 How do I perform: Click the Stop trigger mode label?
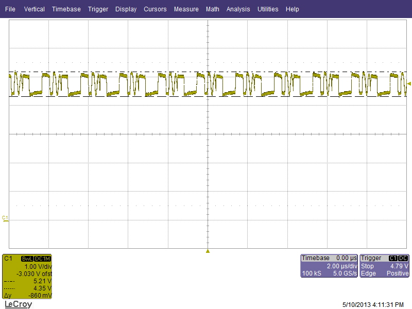pos(367,266)
